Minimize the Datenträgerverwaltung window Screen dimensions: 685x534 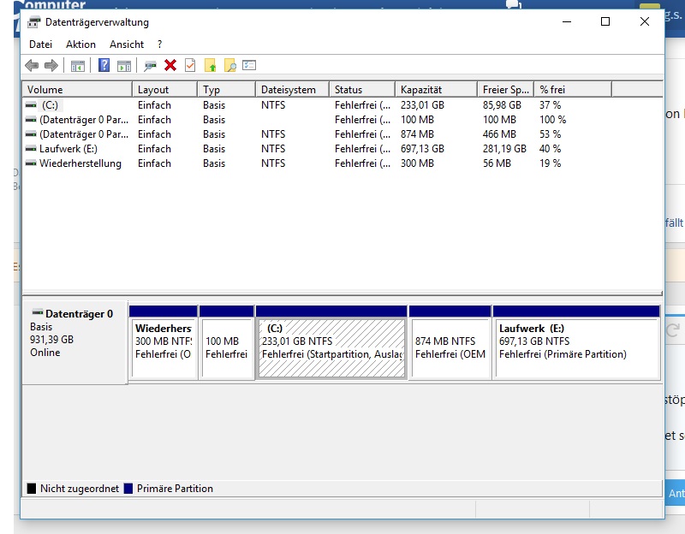pos(567,21)
